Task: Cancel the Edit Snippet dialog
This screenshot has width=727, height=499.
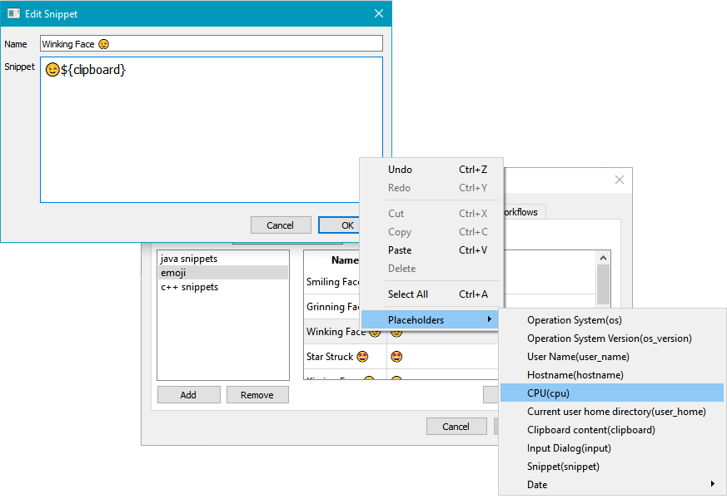Action: (x=281, y=225)
